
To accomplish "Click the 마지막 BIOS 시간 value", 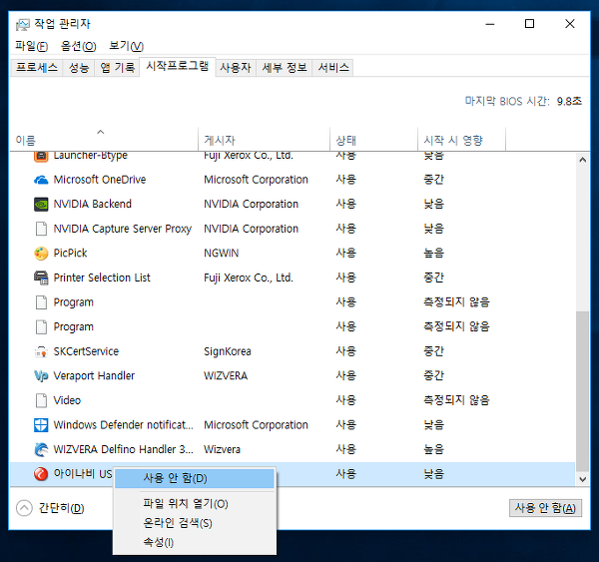I will (x=569, y=101).
